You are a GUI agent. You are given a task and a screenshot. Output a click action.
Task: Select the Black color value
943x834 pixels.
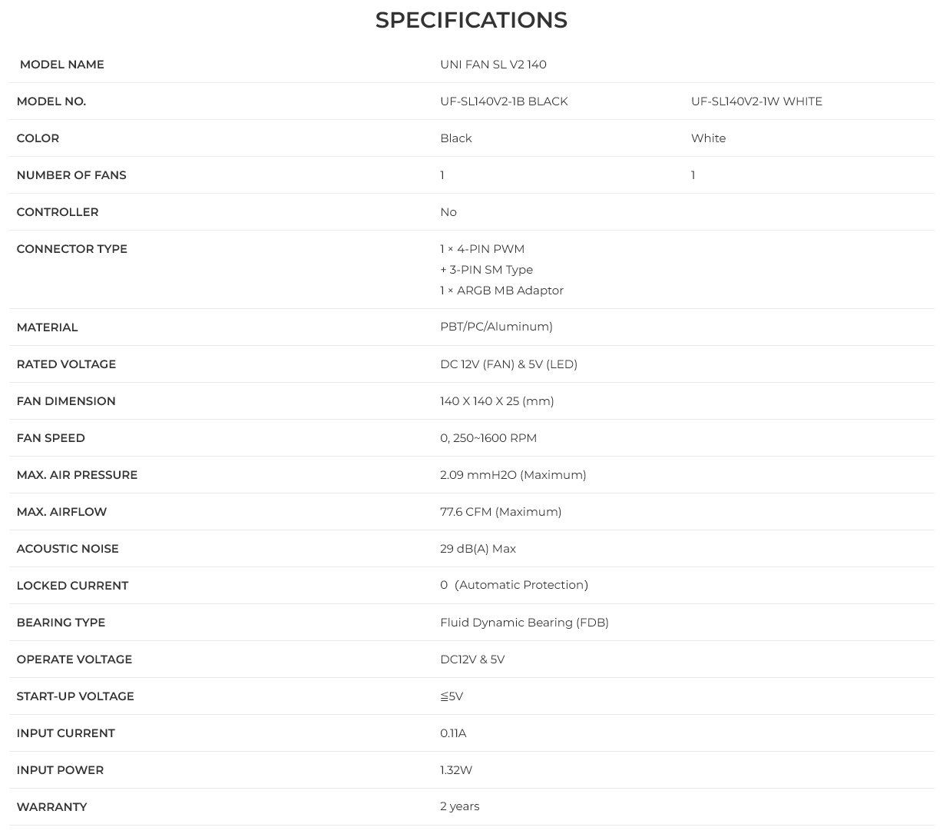456,138
